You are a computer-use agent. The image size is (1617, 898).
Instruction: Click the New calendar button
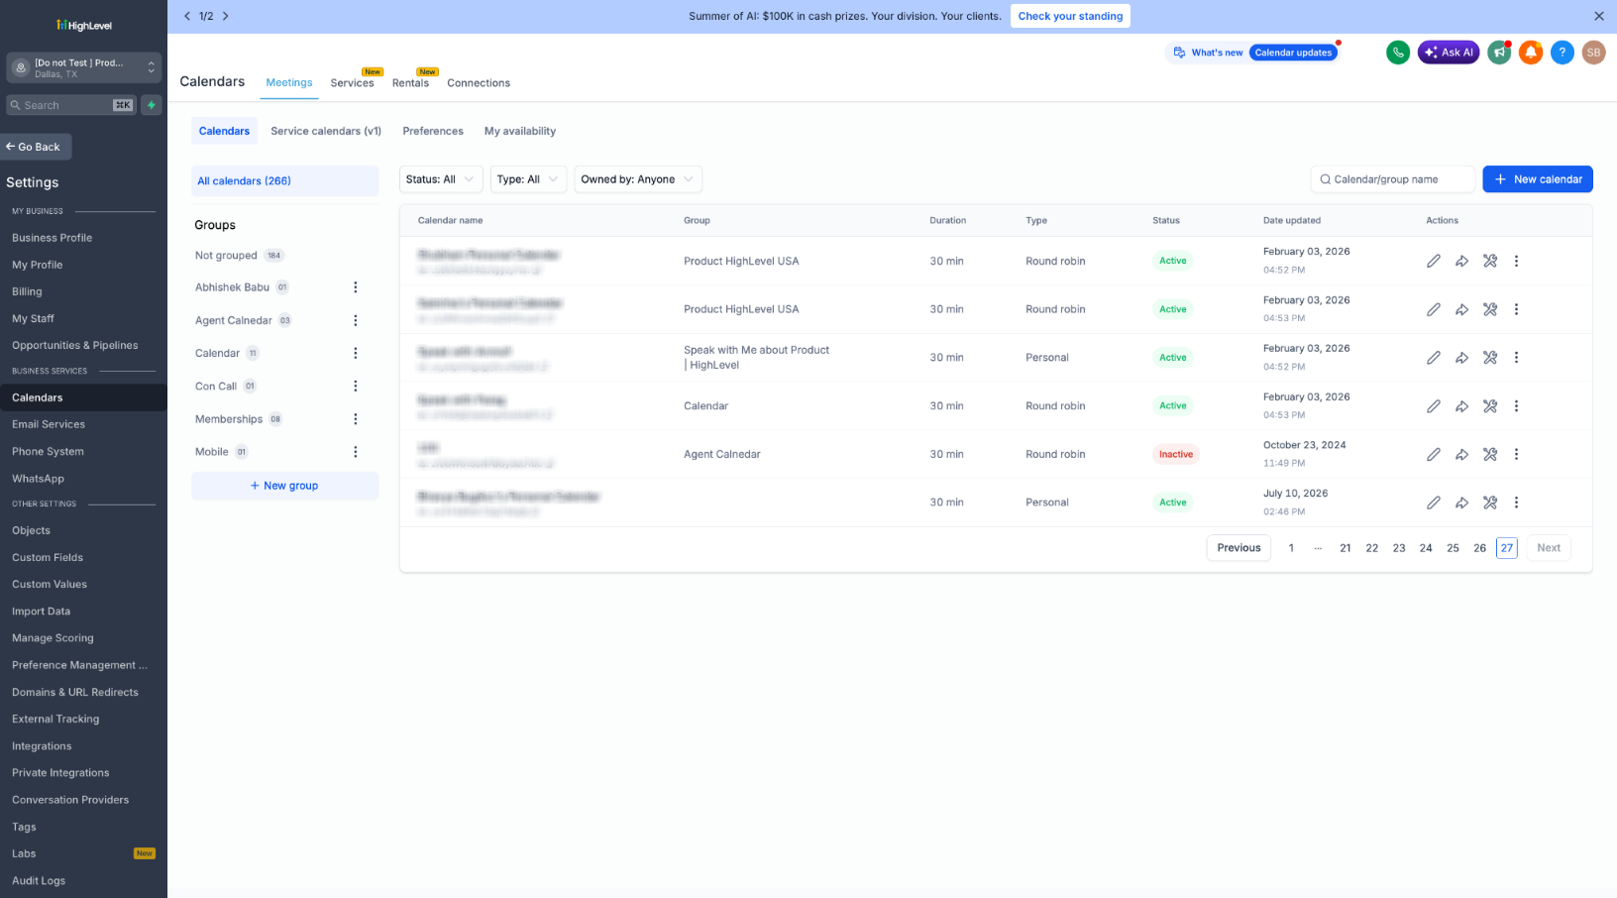point(1538,179)
